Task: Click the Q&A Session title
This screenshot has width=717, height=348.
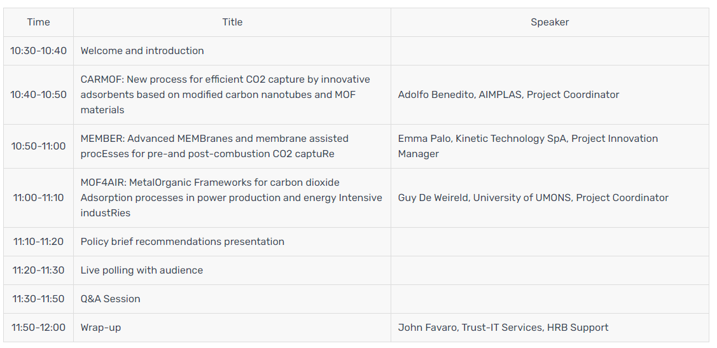Action: (x=110, y=299)
